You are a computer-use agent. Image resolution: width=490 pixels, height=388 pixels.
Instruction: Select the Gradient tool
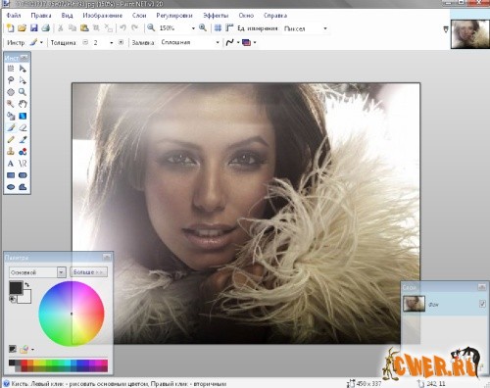pos(23,116)
